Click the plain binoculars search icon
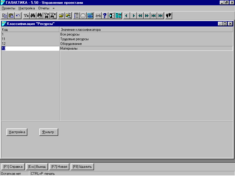 click(x=33, y=16)
